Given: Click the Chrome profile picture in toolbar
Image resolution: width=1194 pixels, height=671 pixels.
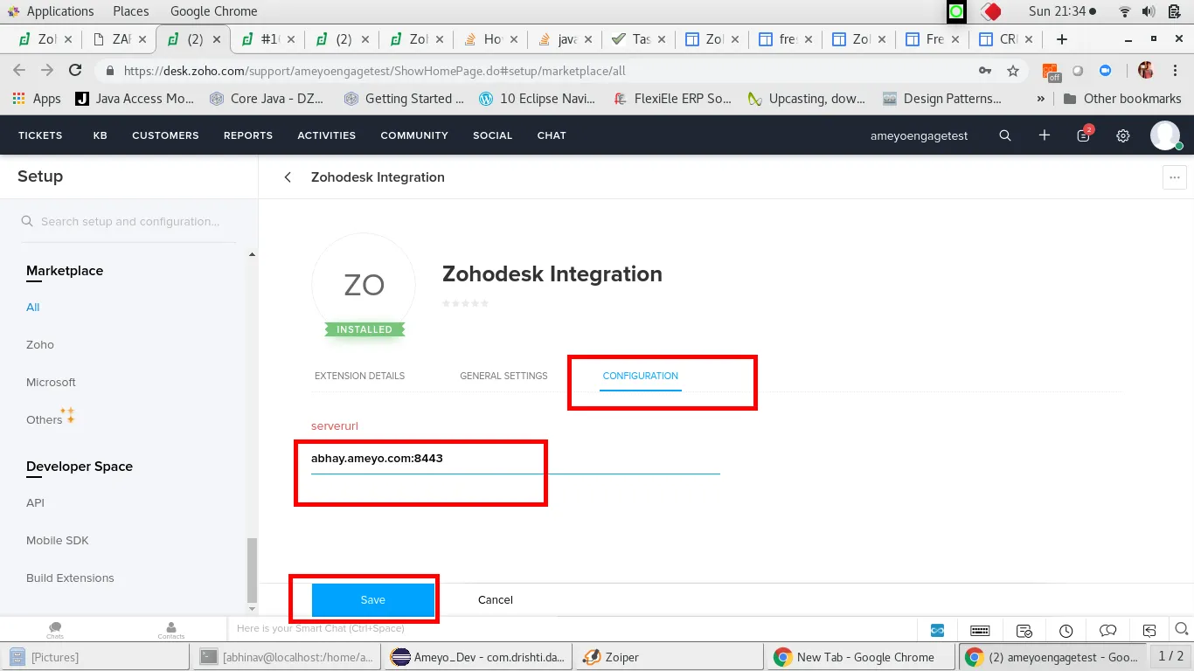Looking at the screenshot, I should click(1146, 71).
